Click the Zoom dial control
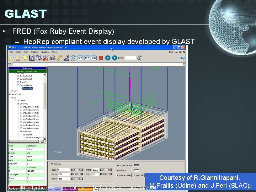The height and width of the screenshot is (192, 256). (x=77, y=170)
